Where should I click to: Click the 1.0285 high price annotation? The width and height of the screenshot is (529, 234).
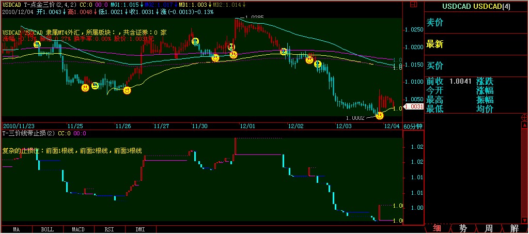coord(254,17)
